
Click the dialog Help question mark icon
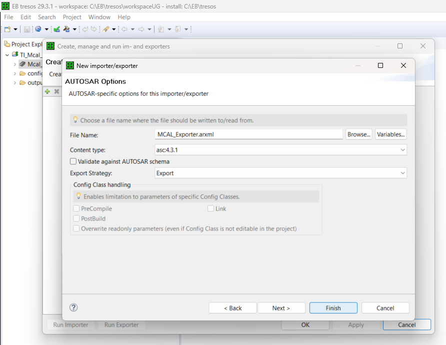click(x=73, y=308)
